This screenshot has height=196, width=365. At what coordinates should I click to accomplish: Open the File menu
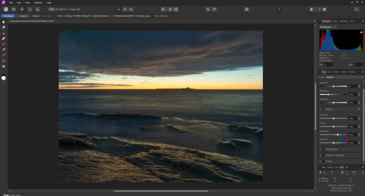point(11,3)
